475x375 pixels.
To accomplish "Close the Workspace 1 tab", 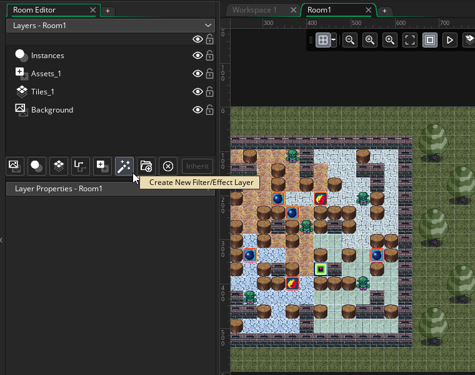I will (293, 10).
